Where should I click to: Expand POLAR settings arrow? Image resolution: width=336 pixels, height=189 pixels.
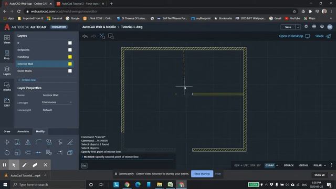point(325,165)
